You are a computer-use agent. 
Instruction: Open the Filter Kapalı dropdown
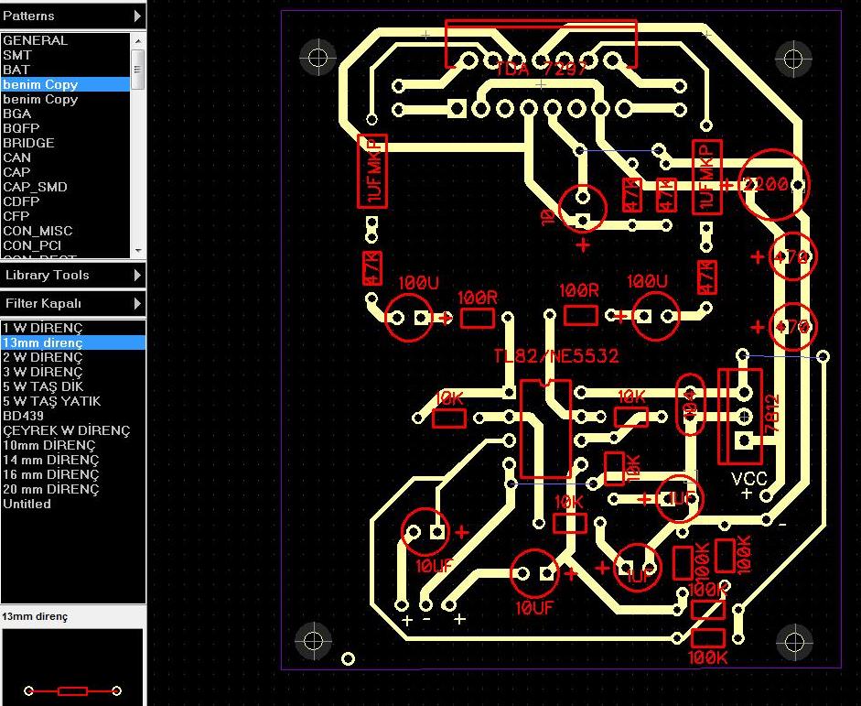pos(137,303)
